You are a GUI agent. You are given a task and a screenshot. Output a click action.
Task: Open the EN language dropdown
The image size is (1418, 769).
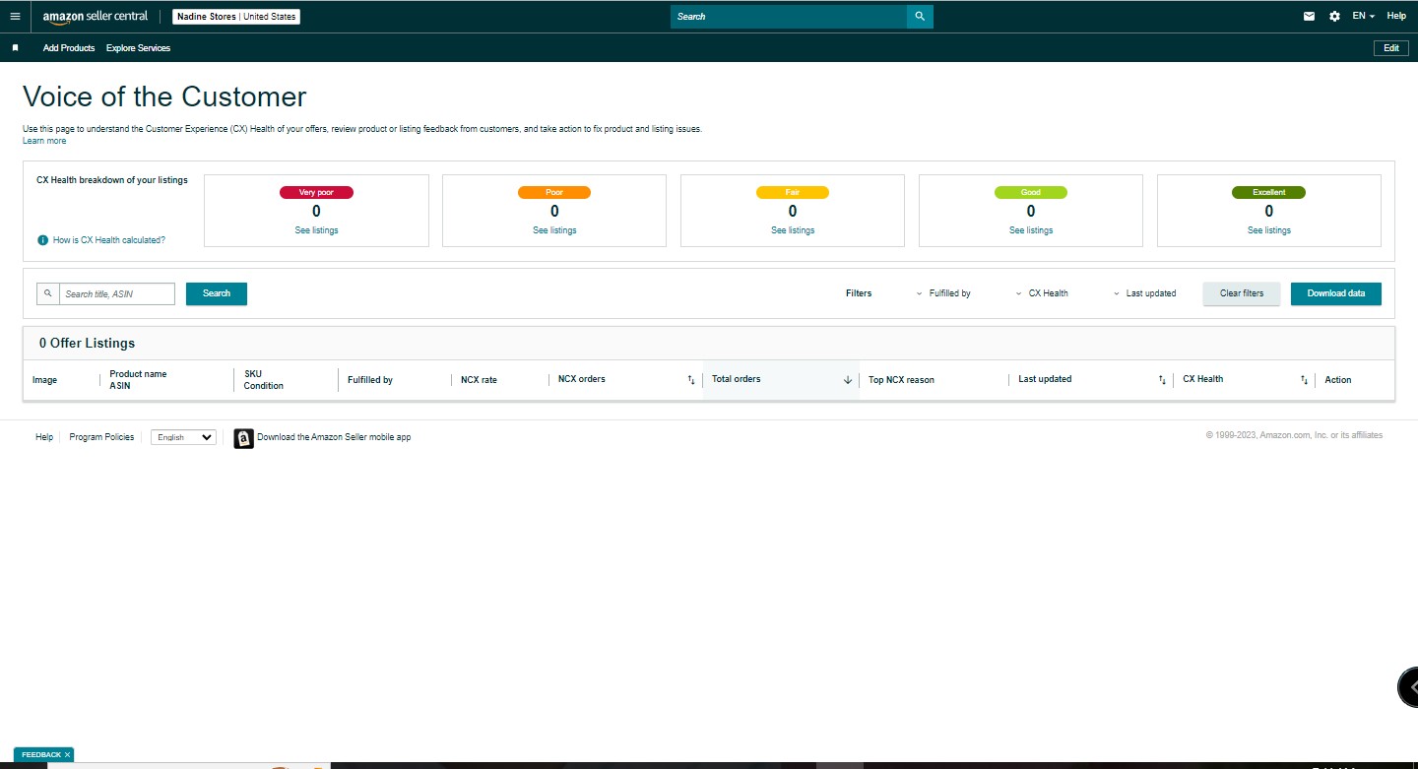[1363, 16]
